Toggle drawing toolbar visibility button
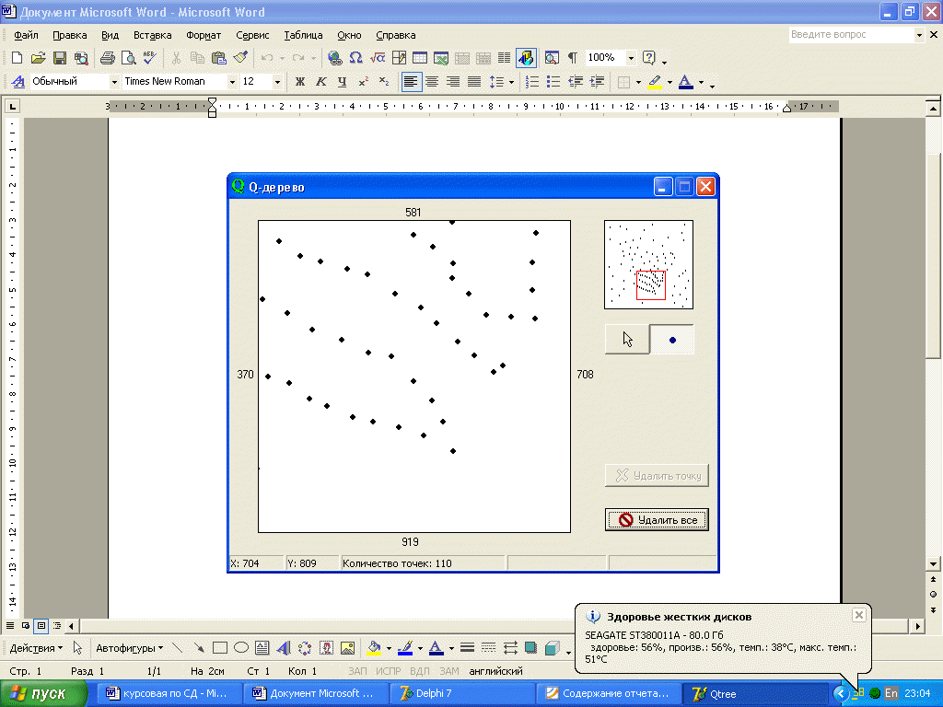The width and height of the screenshot is (943, 707). click(x=526, y=58)
